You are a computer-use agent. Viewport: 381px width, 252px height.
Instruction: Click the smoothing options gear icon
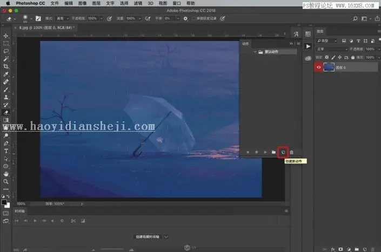click(x=185, y=18)
